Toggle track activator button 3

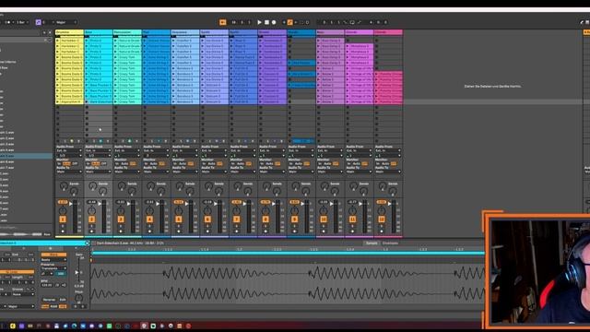coord(121,219)
